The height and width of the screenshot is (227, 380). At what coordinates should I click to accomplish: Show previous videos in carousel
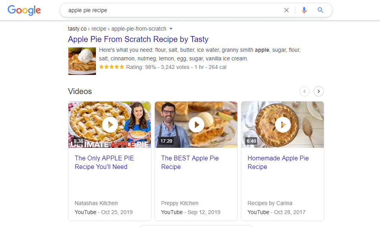tap(305, 91)
